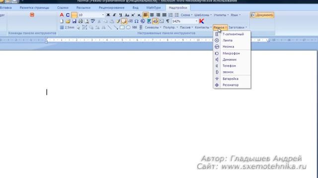Collapse the Разное dropdown
318x178 pixels.
[220, 28]
